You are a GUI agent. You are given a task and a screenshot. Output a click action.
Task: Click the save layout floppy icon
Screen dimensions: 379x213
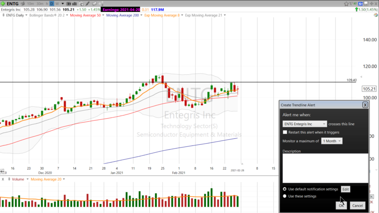click(x=366, y=4)
